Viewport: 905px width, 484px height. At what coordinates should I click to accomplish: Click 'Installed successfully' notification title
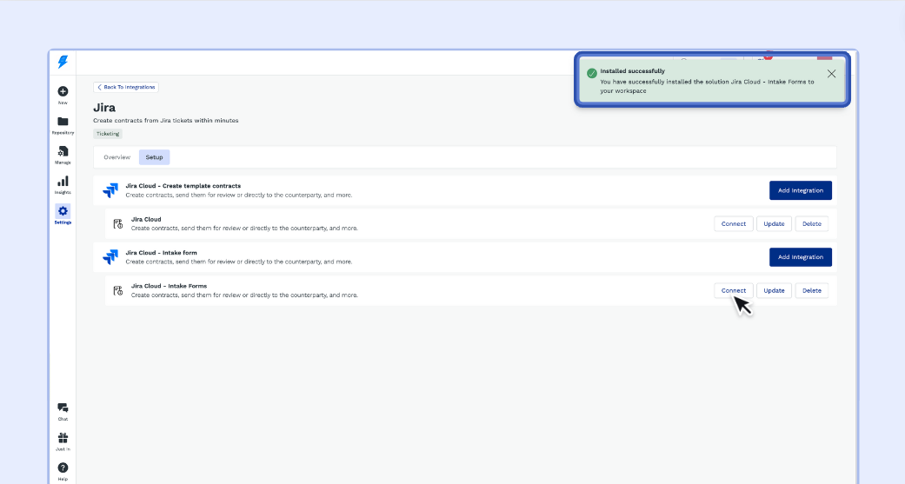633,71
